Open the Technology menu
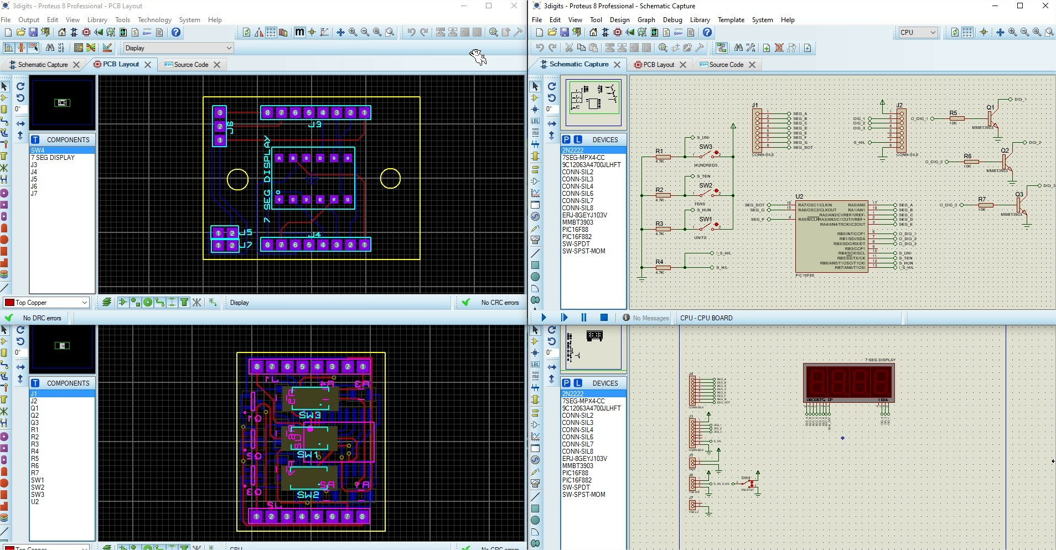This screenshot has height=550, width=1056. (154, 19)
